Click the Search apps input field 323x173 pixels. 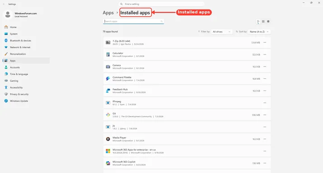[x=133, y=21]
